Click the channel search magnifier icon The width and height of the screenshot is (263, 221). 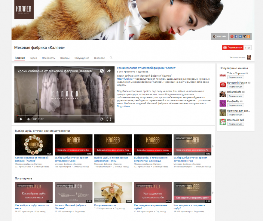coord(111,58)
